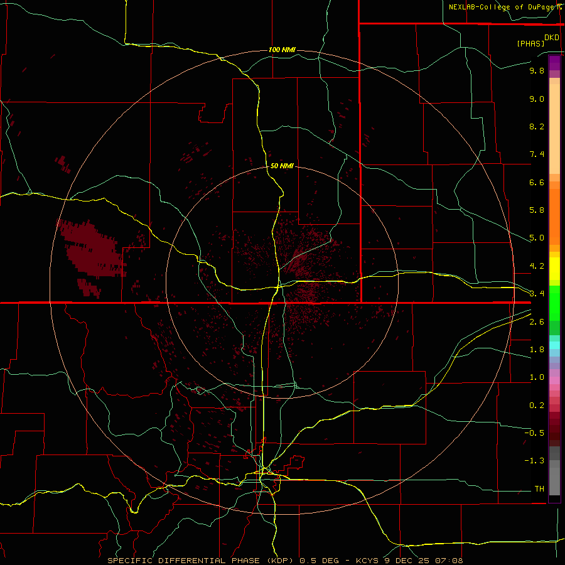Click the 9.0 value on the color scale
Screen dimensions: 565x565
(537, 99)
